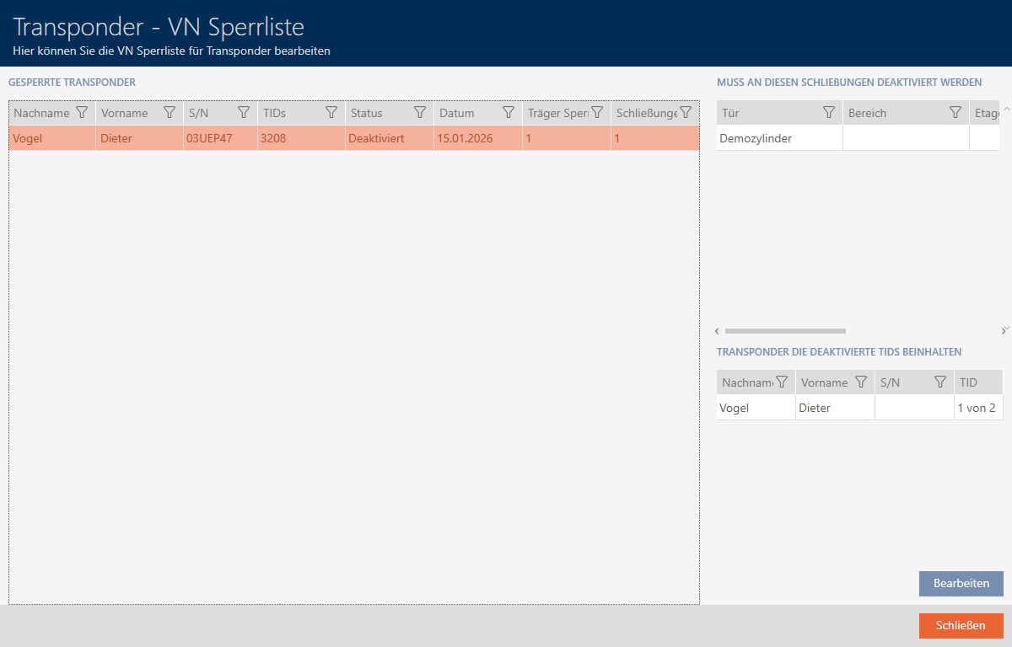Open the TIDs column filter

pyautogui.click(x=331, y=113)
